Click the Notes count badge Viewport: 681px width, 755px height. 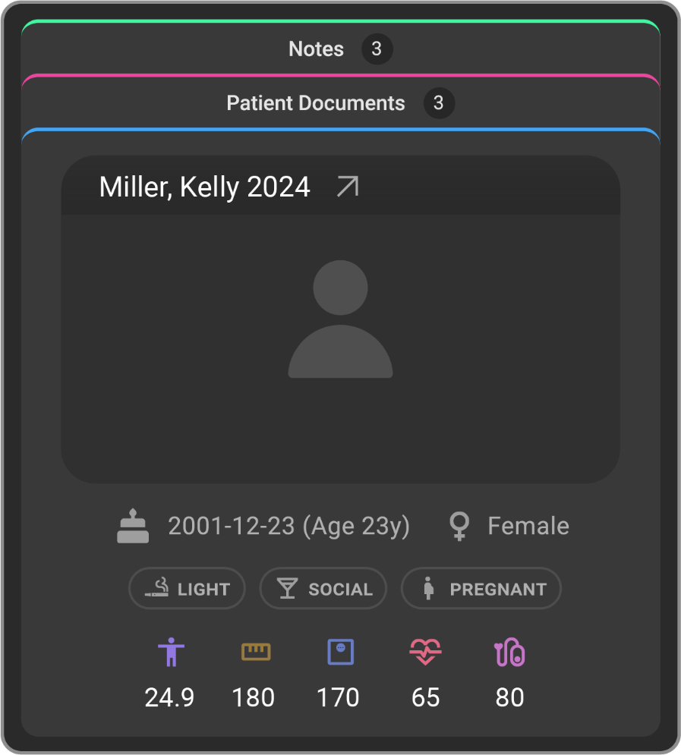coord(377,49)
